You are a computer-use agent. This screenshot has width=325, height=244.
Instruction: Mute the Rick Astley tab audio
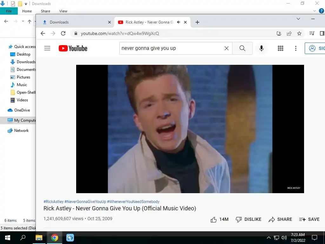click(178, 22)
